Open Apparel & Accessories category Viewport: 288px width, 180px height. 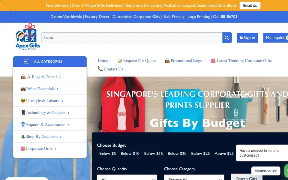(45, 124)
